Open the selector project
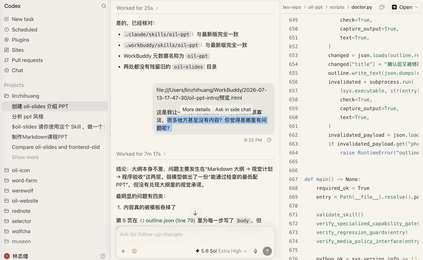 point(21,221)
